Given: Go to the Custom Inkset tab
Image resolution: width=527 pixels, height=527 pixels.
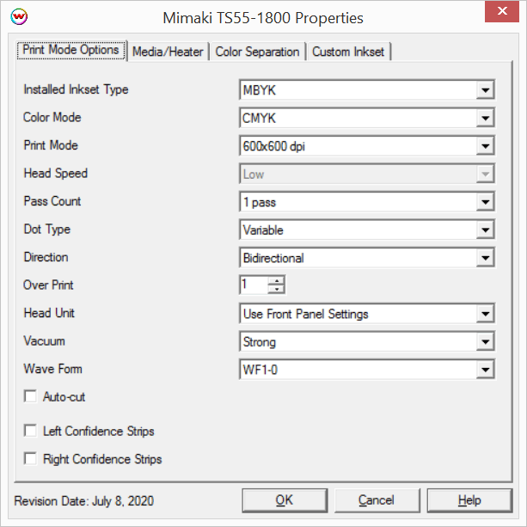Looking at the screenshot, I should click(x=349, y=52).
